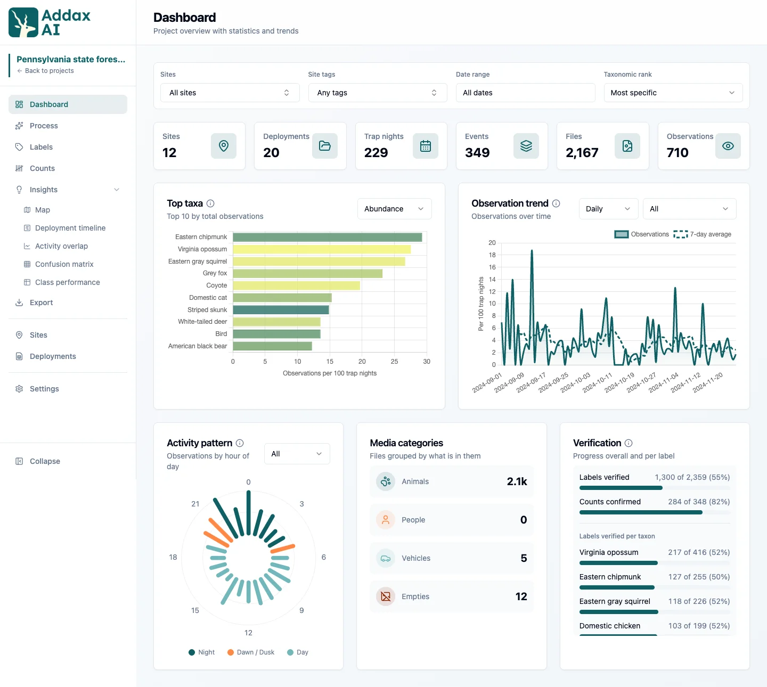Click the Labels verified progress bar
Viewport: 767px width, 687px height.
pyautogui.click(x=655, y=488)
